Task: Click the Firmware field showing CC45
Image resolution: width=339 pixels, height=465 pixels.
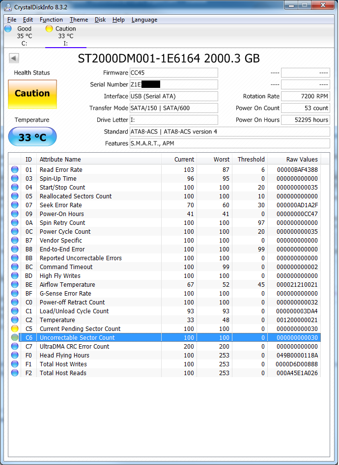Action: coord(173,73)
